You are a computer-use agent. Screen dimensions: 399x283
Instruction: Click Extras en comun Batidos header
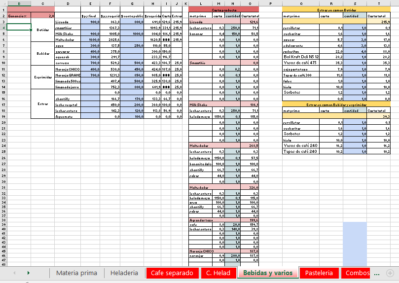[x=336, y=10]
